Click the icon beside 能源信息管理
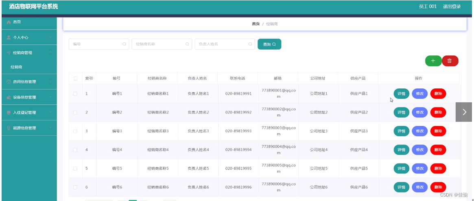474x201 pixels. pos(9,128)
